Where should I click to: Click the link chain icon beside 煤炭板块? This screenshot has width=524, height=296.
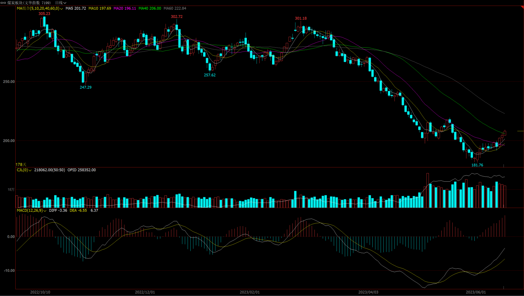click(x=3, y=3)
